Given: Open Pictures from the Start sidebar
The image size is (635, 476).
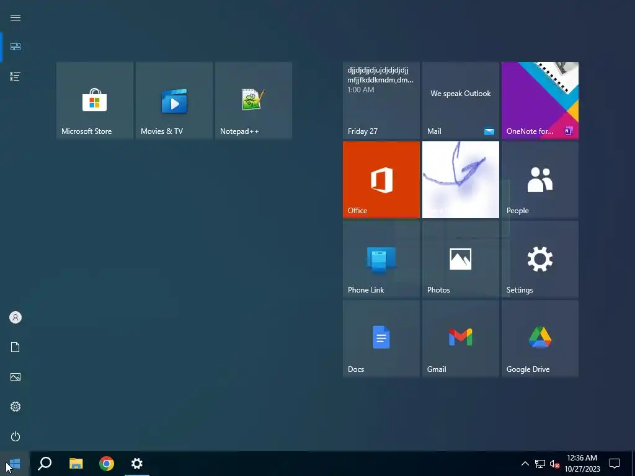Looking at the screenshot, I should click(x=16, y=377).
